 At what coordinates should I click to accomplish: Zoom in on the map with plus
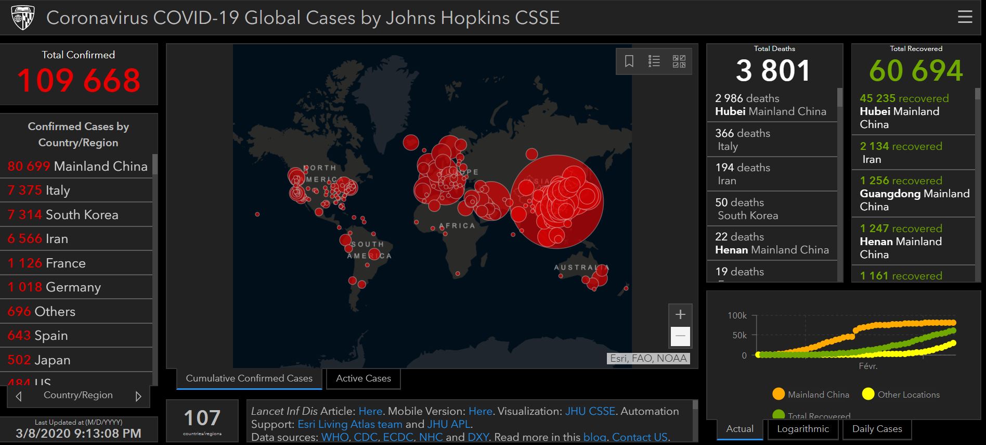[x=680, y=314]
